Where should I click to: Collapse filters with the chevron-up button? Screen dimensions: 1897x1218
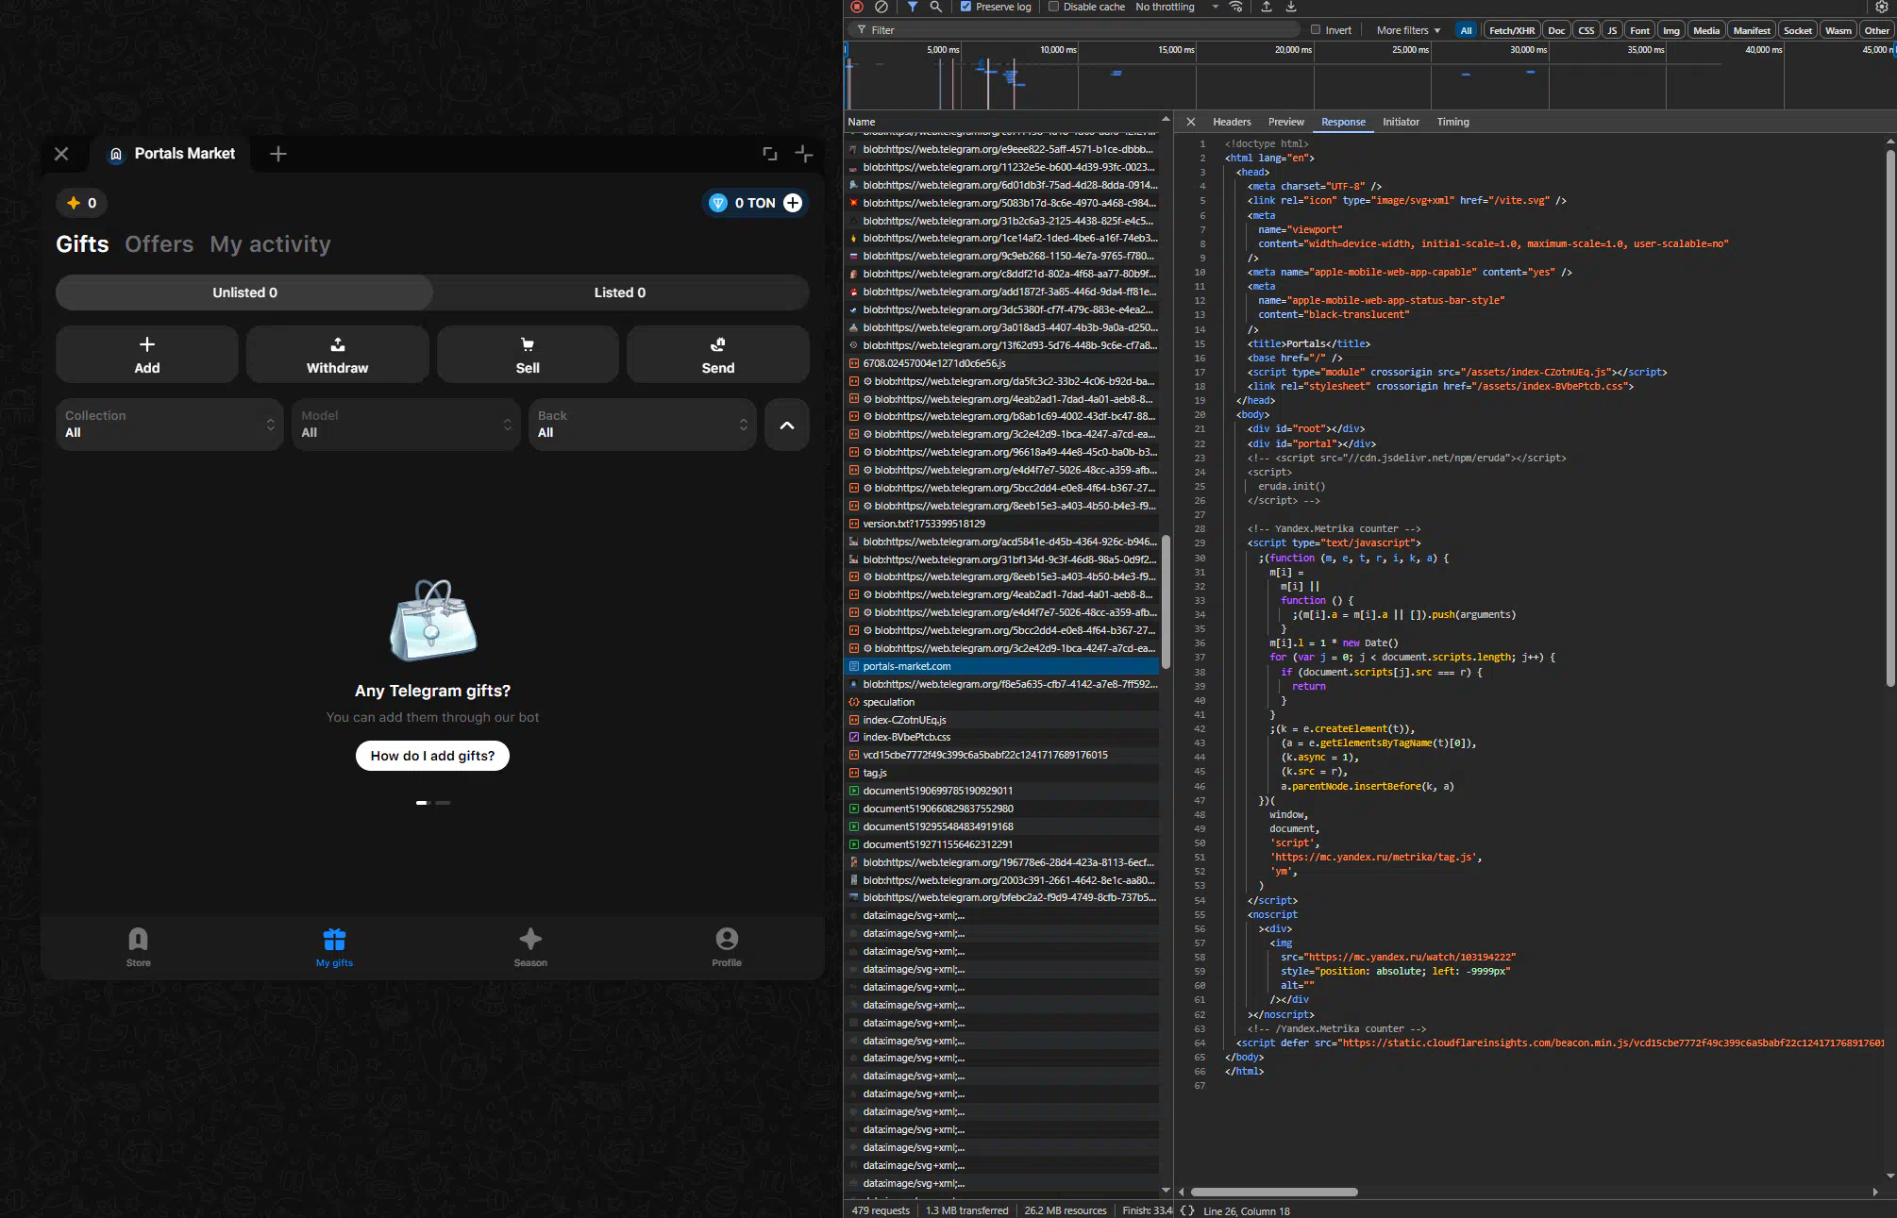[787, 425]
